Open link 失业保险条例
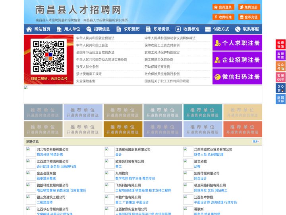 click(x=86, y=81)
